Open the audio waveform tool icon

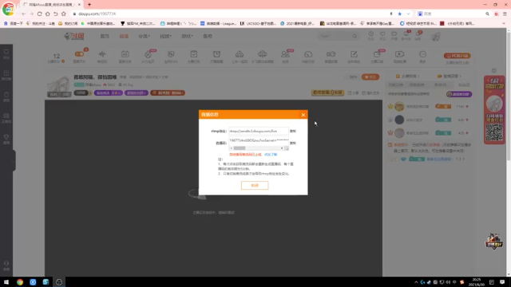pyautogui.click(x=102, y=54)
